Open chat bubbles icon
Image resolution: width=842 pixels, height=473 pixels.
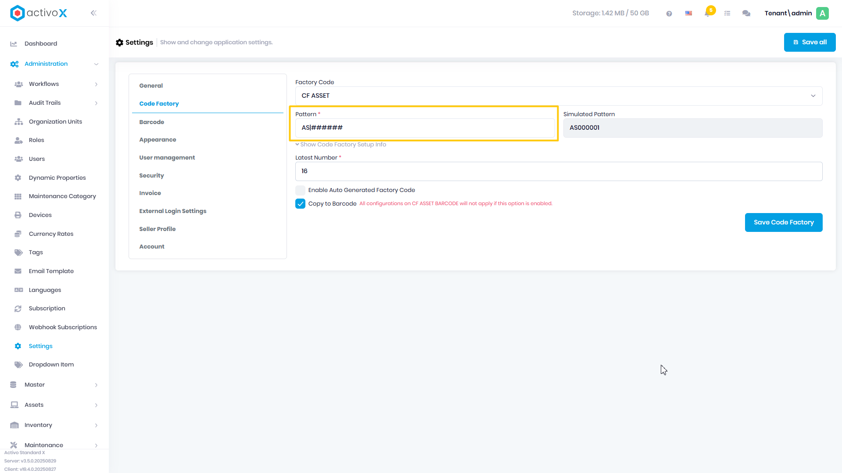746,14
